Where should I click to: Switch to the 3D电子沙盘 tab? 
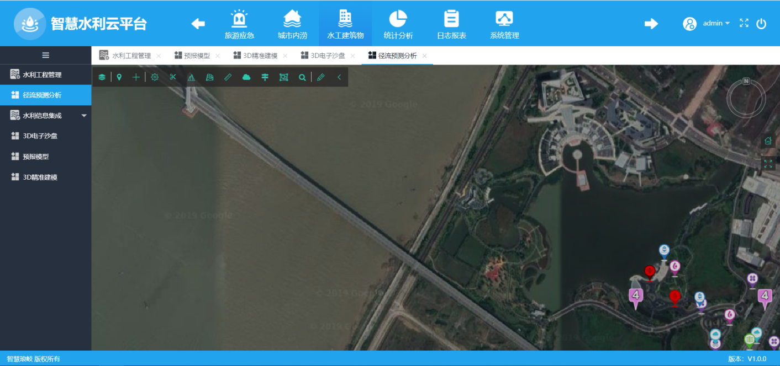328,56
